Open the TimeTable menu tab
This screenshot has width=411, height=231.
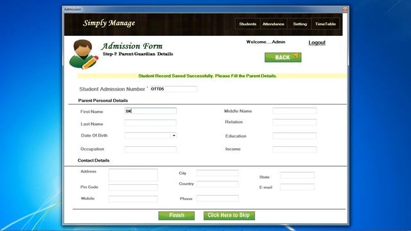pyautogui.click(x=326, y=24)
